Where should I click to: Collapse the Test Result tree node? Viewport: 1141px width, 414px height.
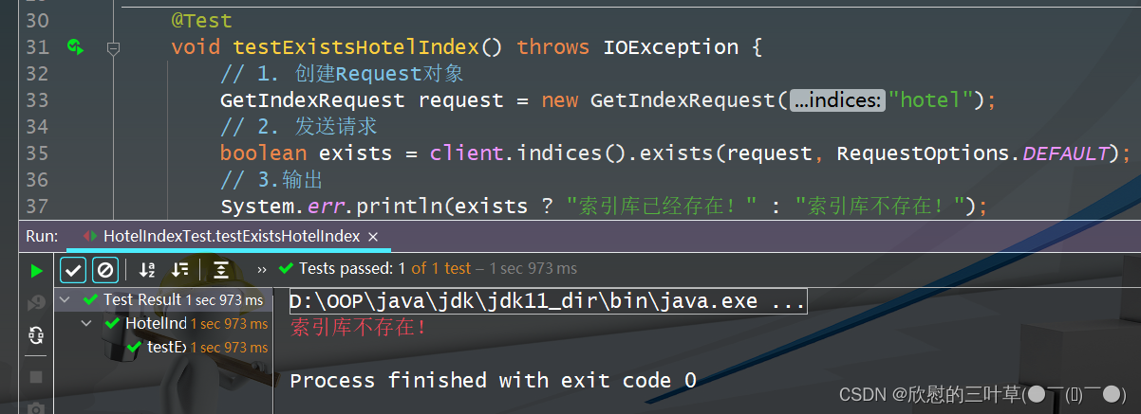65,299
